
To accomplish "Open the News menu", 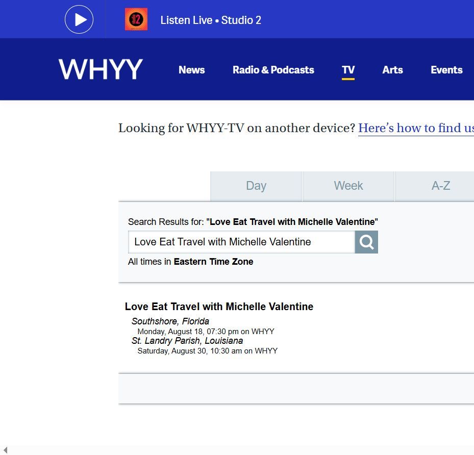I will click(x=192, y=70).
